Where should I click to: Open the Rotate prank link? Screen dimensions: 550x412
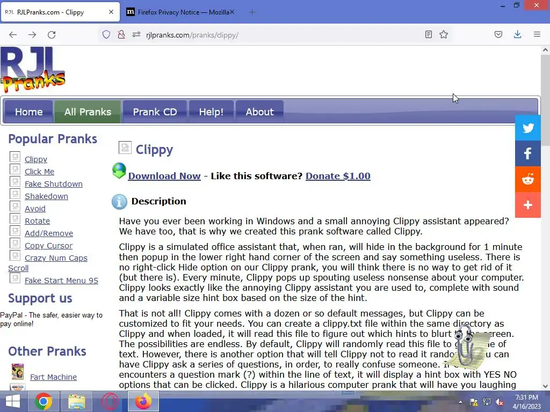coord(37,221)
